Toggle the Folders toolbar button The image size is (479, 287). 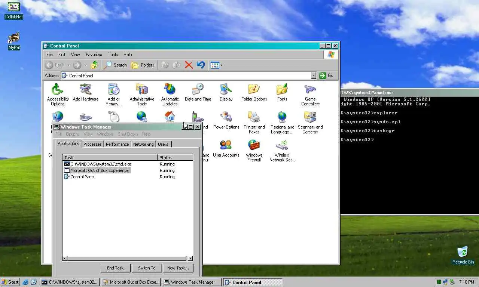143,65
